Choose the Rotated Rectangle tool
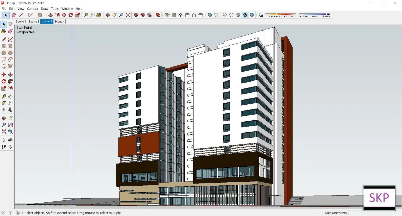Image resolution: width=402 pixels, height=216 pixels. coord(10,46)
